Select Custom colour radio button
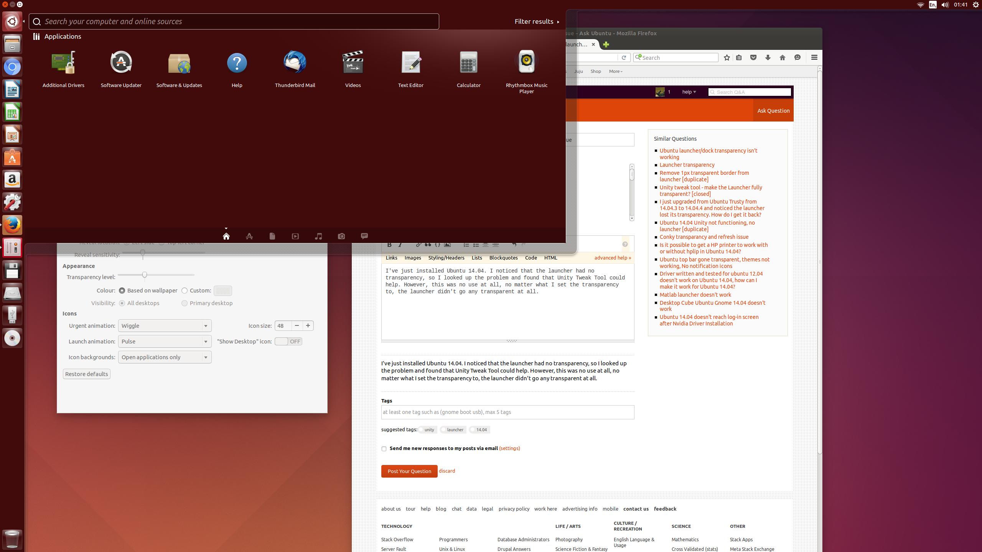 (x=185, y=291)
